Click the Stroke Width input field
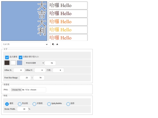The height and width of the screenshot is (118, 158). (23, 109)
